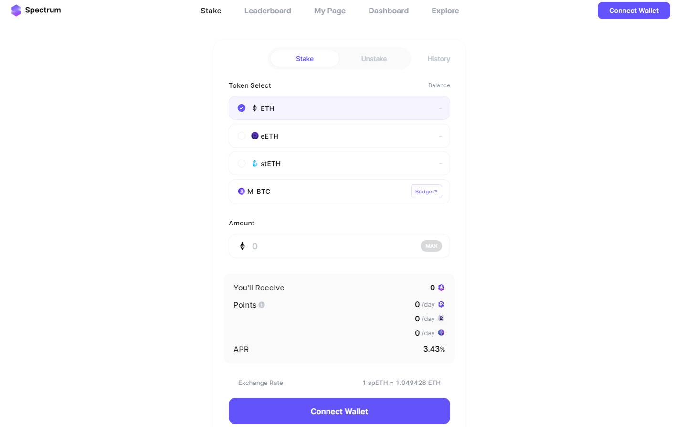Viewport: 676px width, 427px height.
Task: Open the History tab
Action: coord(439,59)
